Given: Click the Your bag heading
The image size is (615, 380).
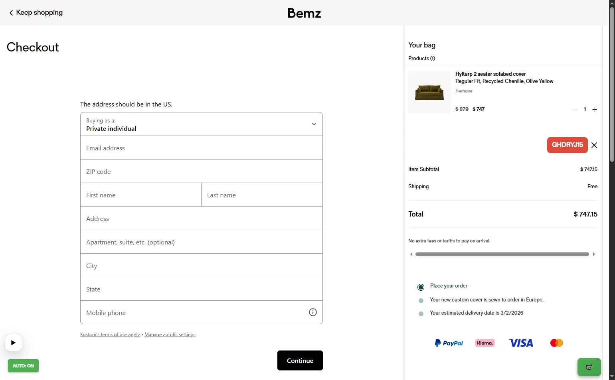Looking at the screenshot, I should pyautogui.click(x=422, y=45).
